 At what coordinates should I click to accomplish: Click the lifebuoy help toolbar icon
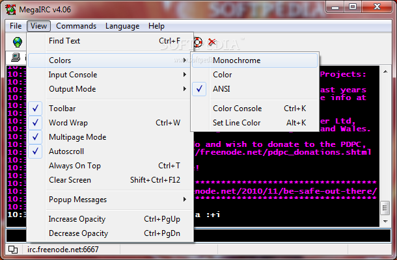coord(198,42)
